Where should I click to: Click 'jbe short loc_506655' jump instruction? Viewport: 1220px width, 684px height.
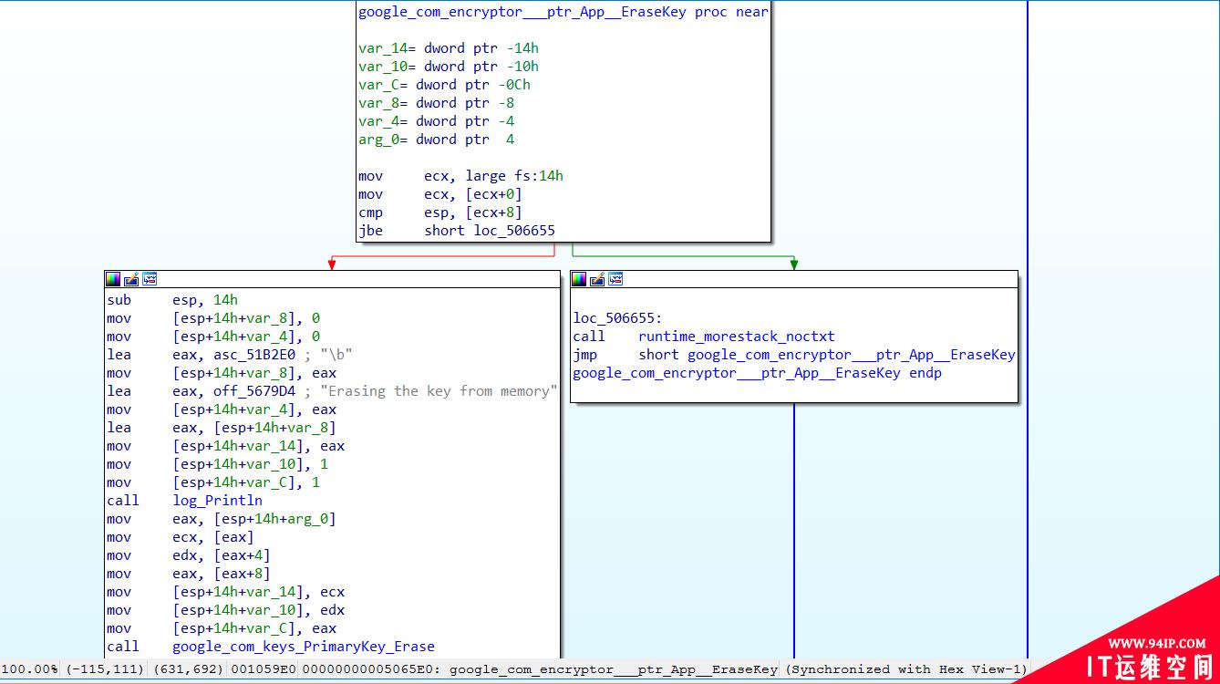457,231
